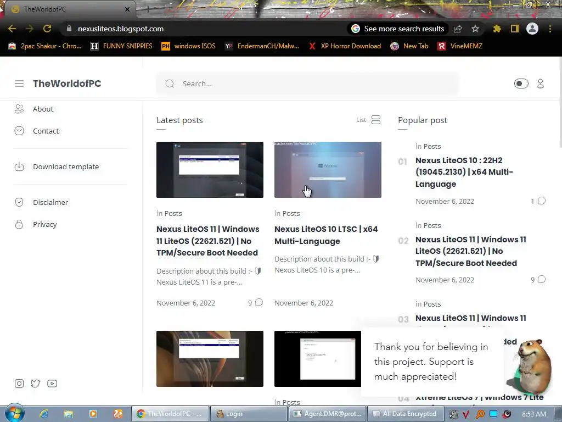Close the TheWorldofPC browser tab
This screenshot has height=422, width=562.
[x=127, y=9]
